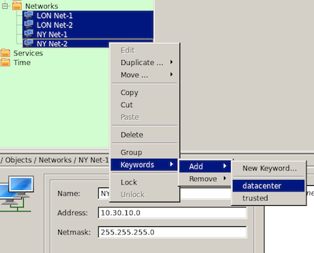Select the NY Net-2 tree row

point(66,43)
